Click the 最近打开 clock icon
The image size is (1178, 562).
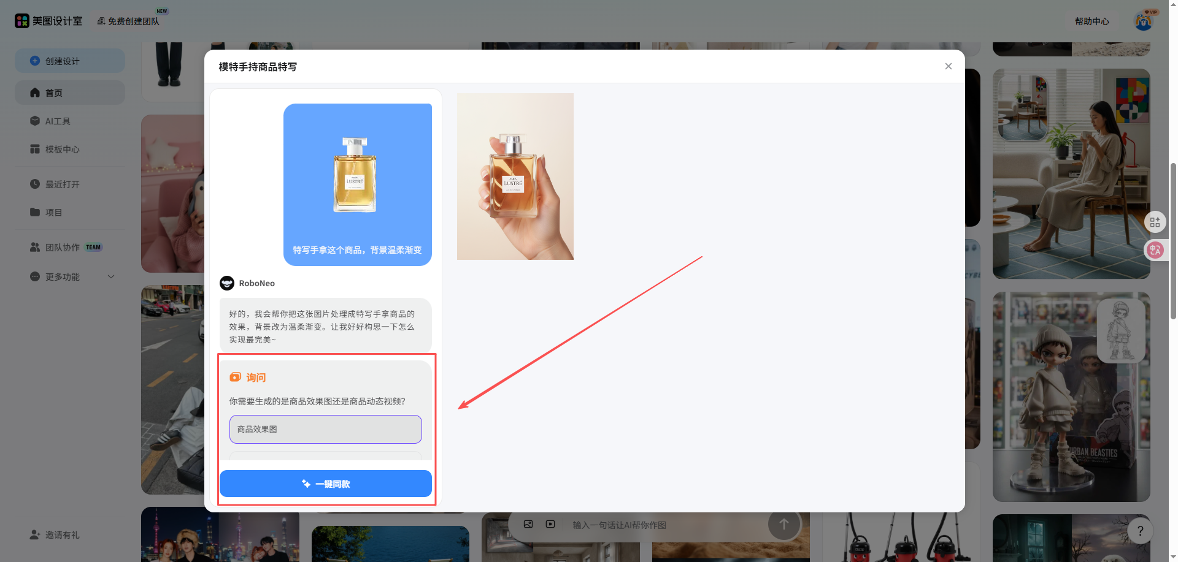[35, 184]
